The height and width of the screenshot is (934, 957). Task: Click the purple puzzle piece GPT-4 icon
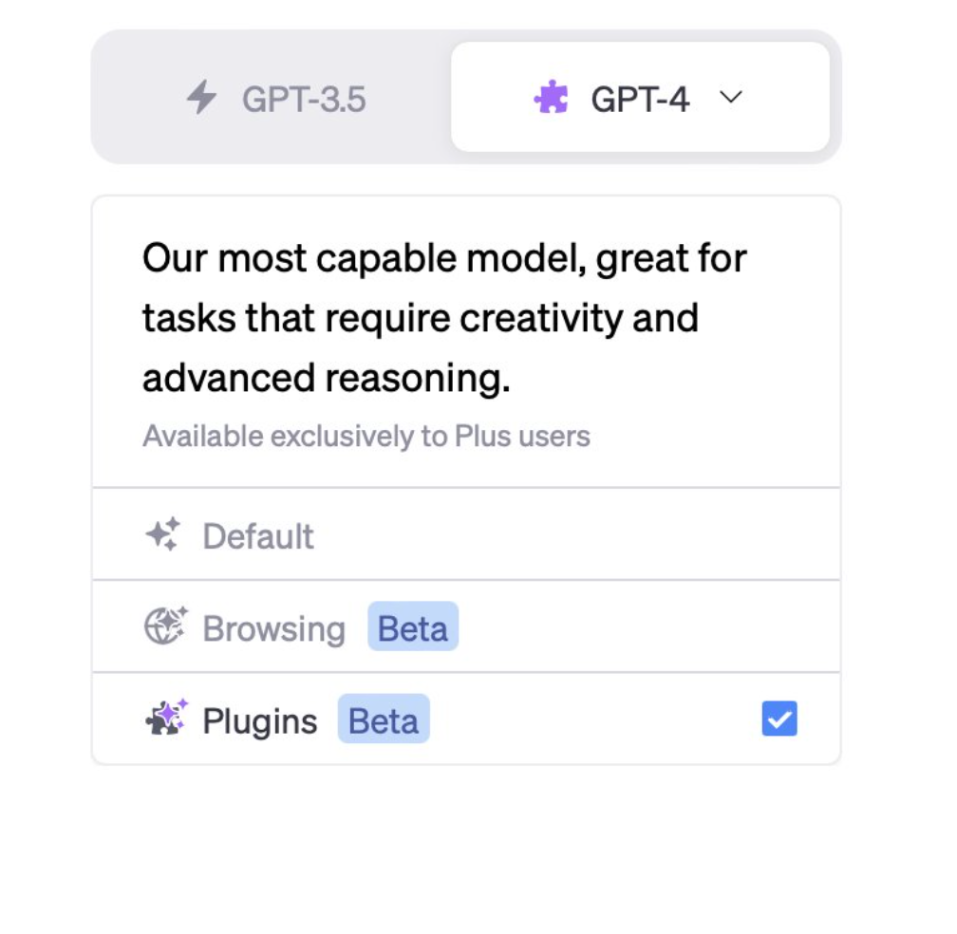click(x=552, y=98)
